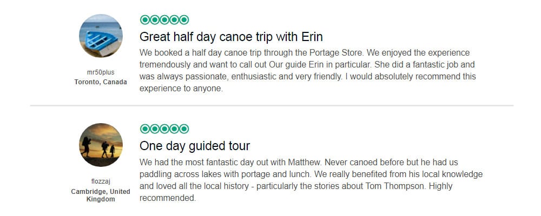Open the One day guided tour review
The width and height of the screenshot is (541, 216).
tap(195, 146)
